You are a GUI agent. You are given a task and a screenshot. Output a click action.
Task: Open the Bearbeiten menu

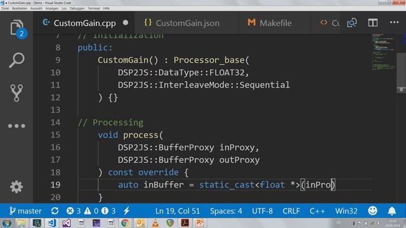[x=20, y=8]
